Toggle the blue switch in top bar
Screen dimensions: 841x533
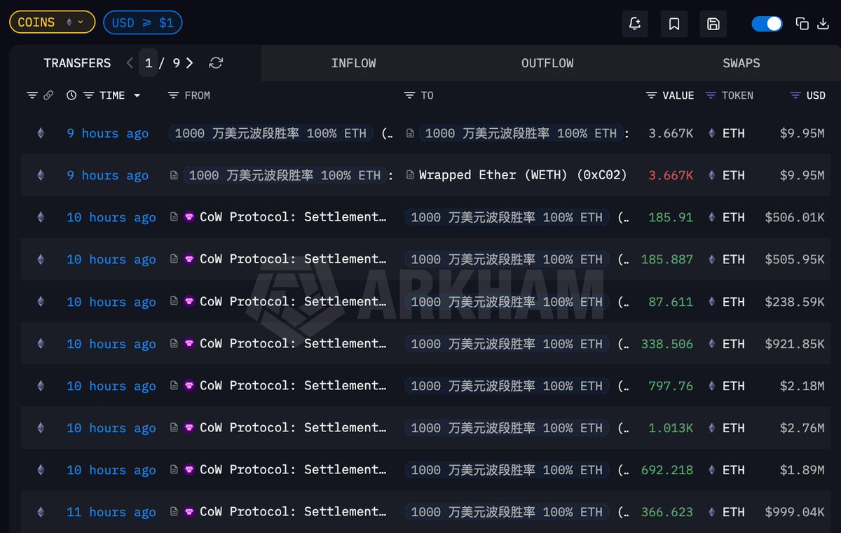767,24
